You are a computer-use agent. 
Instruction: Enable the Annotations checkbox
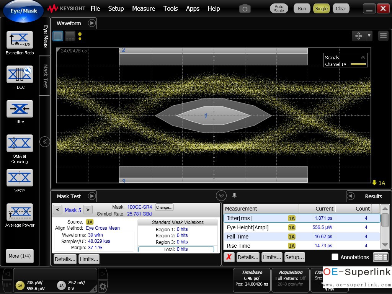click(x=335, y=257)
